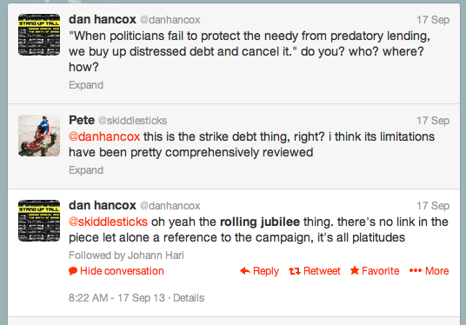Click the Retweet arrows icon

[x=295, y=271]
